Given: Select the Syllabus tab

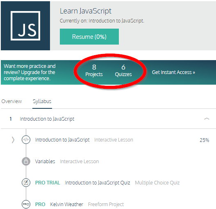Looking at the screenshot, I should coord(42,101).
